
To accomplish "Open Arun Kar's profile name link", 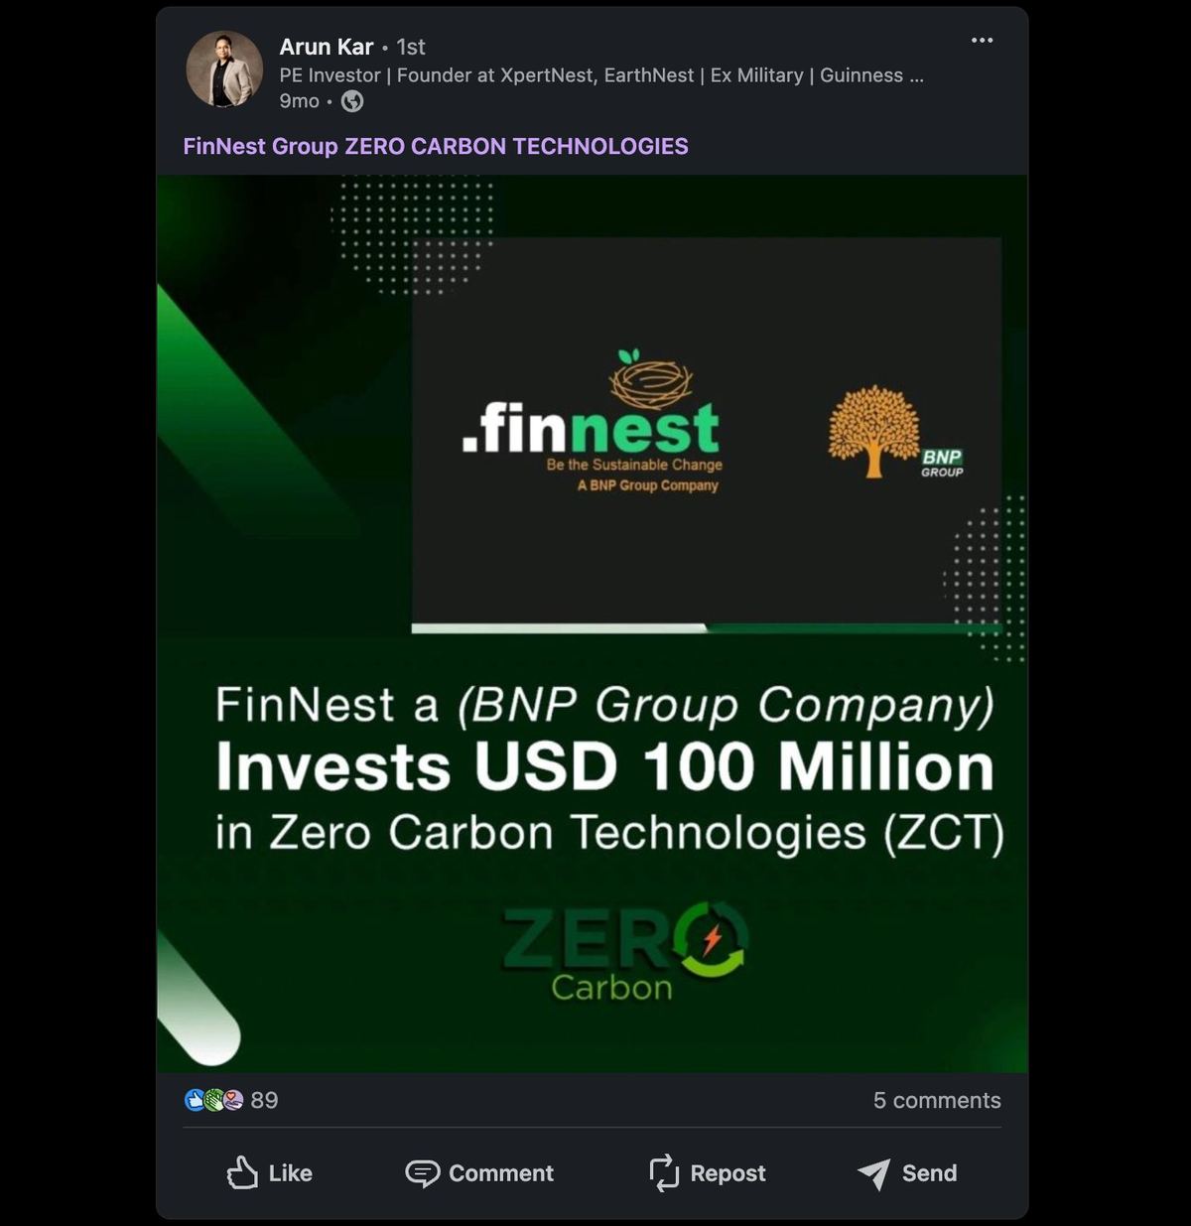I will (x=327, y=47).
